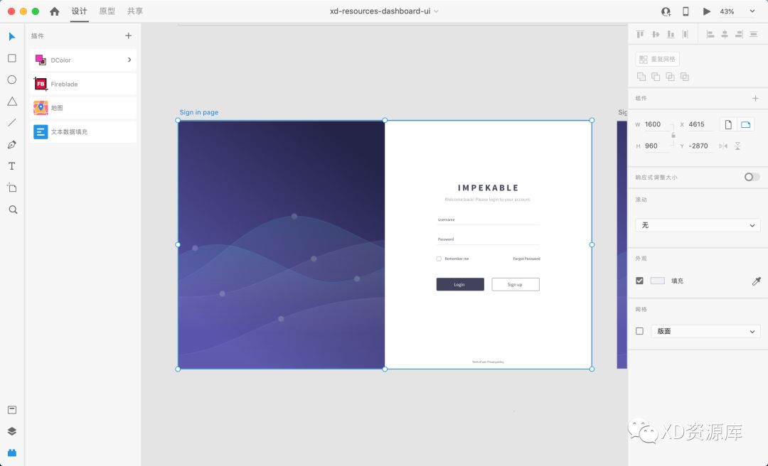
Task: Click the Forgot Password link
Action: [x=526, y=259]
